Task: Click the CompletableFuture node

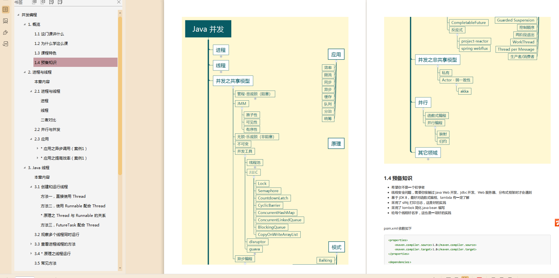Action: (x=469, y=23)
